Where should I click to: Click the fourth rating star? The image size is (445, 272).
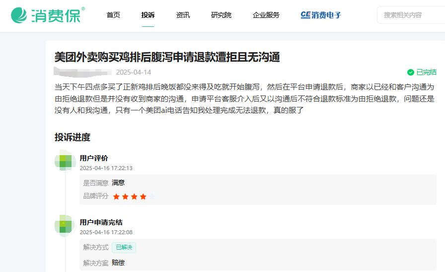[x=144, y=196]
